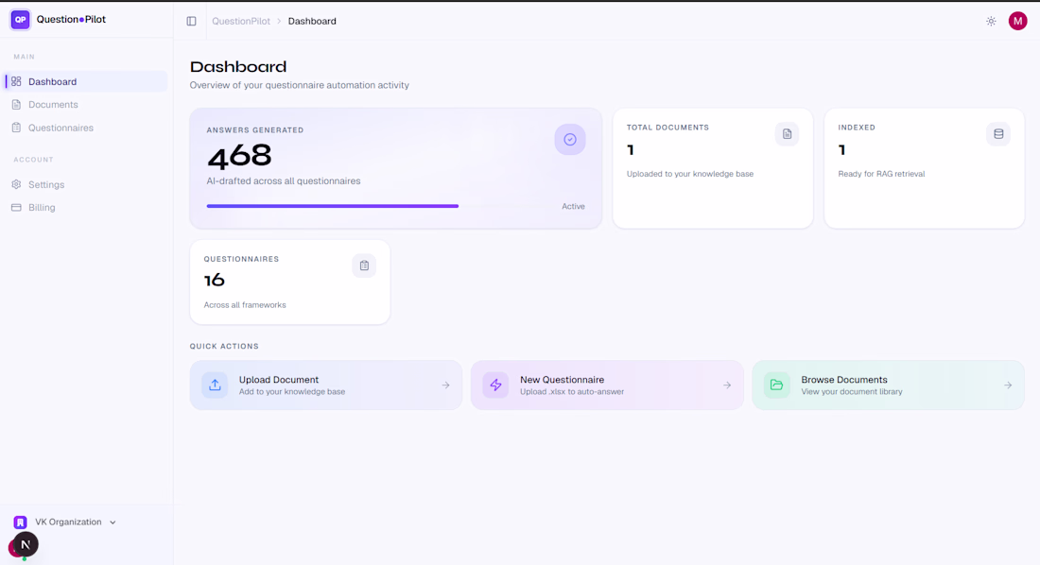Screen dimensions: 1040x565
Task: Click the Questionnaires clipboard icon in sidebar
Action: (17, 128)
